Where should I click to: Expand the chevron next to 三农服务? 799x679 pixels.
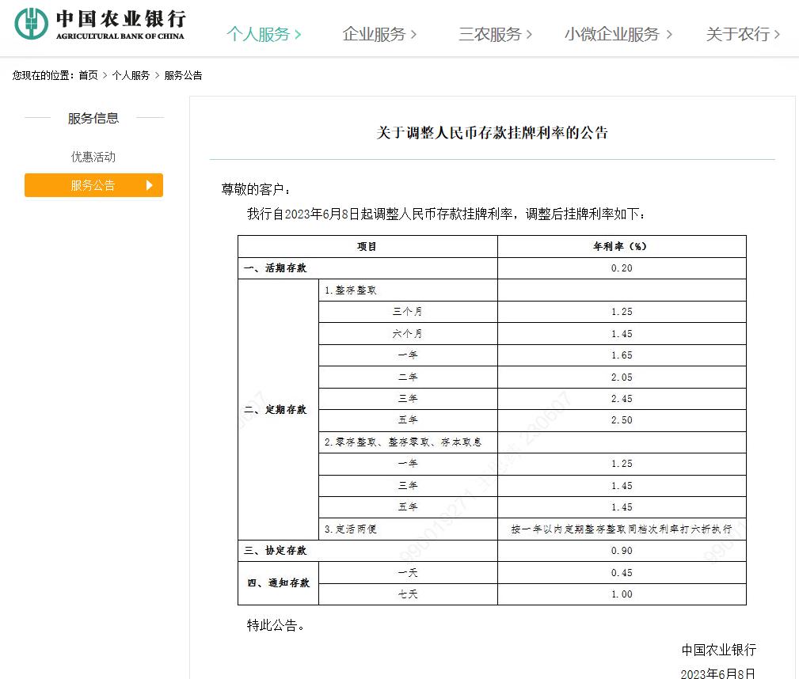[x=529, y=35]
